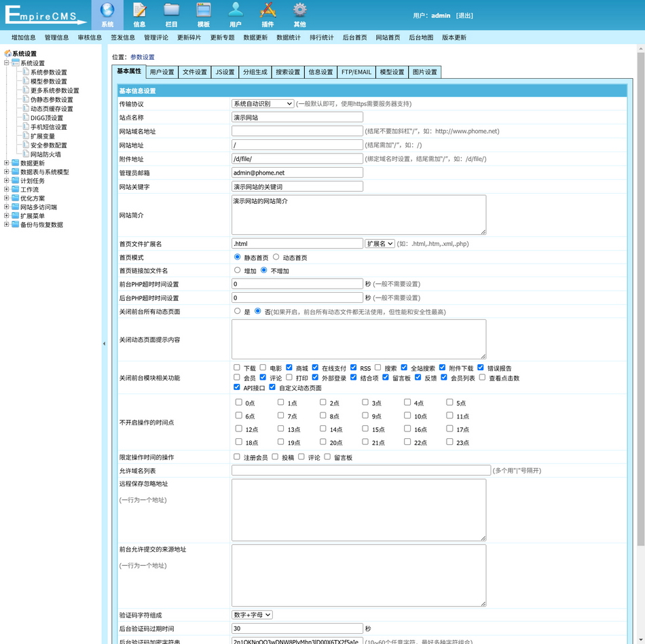Check the 注册会员 time-limit checkbox
Viewport: 645px width, 644px height.
point(237,457)
